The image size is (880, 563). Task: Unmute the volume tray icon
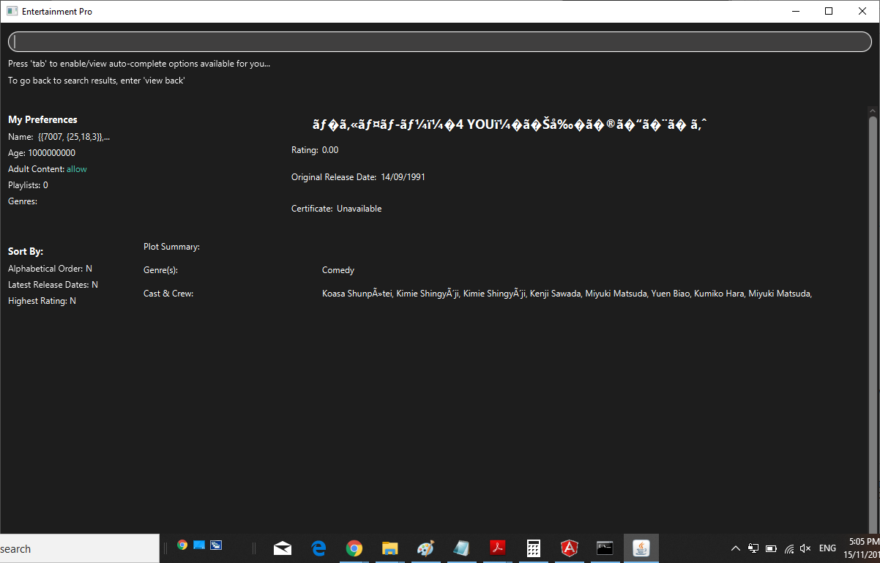click(806, 548)
